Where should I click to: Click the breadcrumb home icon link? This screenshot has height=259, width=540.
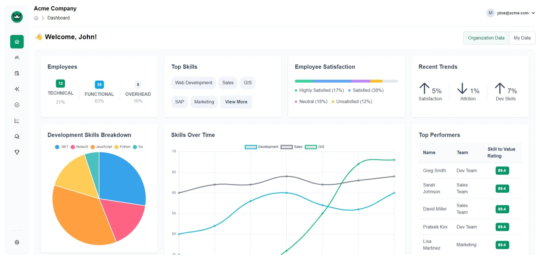coord(36,18)
